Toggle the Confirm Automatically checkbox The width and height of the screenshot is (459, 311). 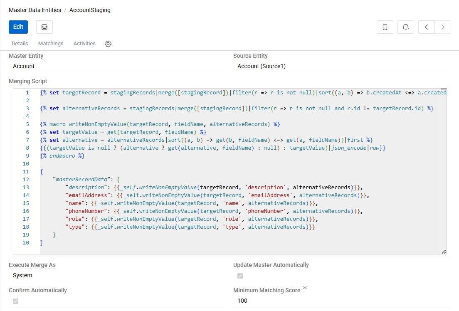[x=15, y=301]
